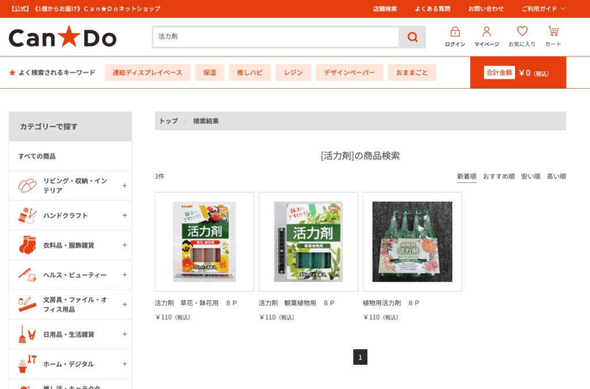Select keyword 連結ディスプレイベース
590x389 pixels.
147,73
